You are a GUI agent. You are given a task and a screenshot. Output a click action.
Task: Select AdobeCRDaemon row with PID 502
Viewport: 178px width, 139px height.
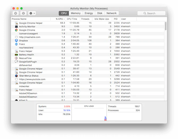point(88,93)
